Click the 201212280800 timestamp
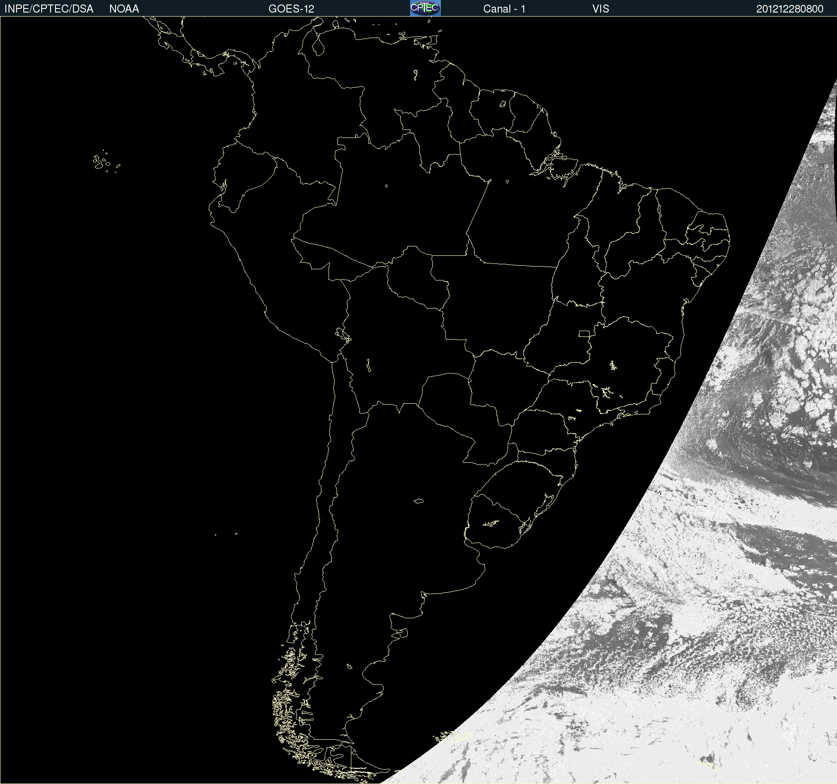 pos(790,9)
